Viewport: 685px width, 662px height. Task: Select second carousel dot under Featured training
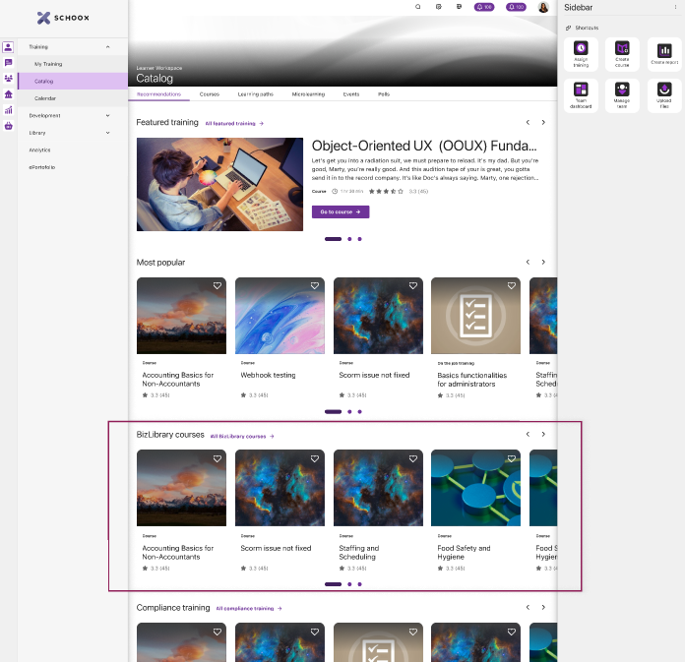(348, 239)
